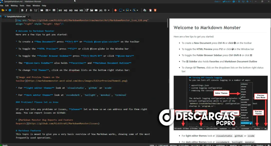Apply H1 heading
Image resolution: width=271 pixels, height=146 pixels.
click(60, 10)
